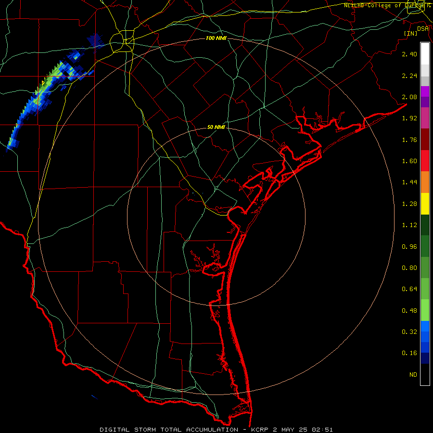Click the DSA product label

[x=423, y=29]
